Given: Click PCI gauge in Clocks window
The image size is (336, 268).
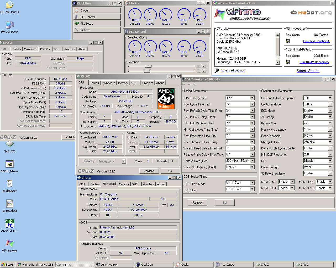Looking at the screenshot, I should tap(199, 14).
